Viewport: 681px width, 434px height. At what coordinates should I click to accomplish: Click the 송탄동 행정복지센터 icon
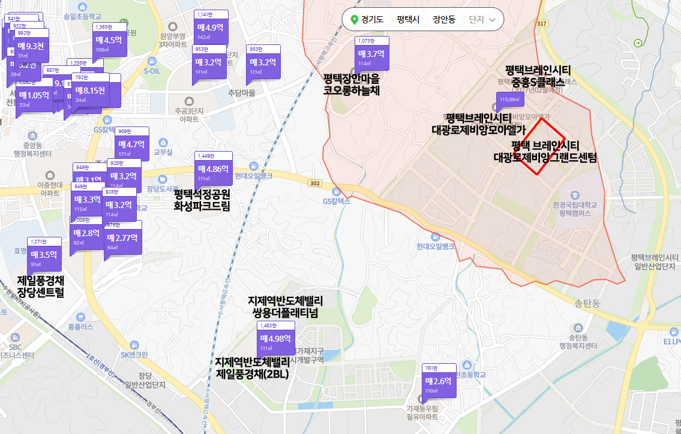tap(578, 328)
